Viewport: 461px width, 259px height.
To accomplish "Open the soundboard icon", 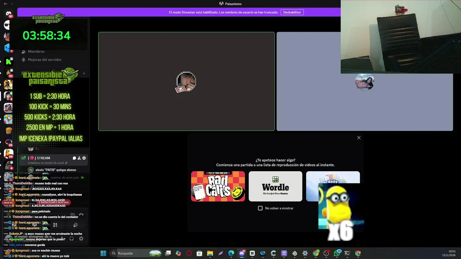I will [76, 225].
